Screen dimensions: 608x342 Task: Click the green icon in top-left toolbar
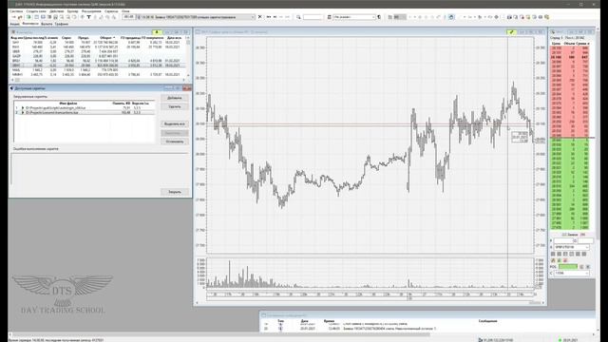(x=28, y=17)
